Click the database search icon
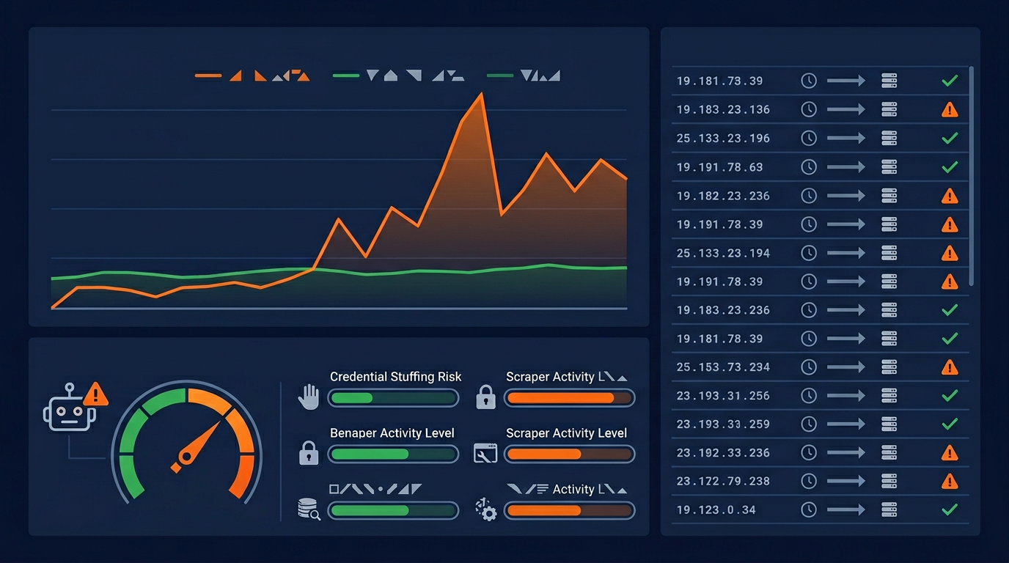Image resolution: width=1009 pixels, height=563 pixels. 309,508
